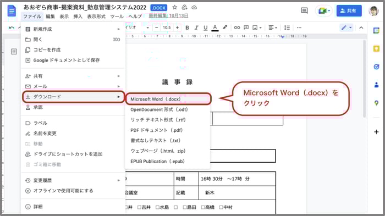The image size is (385, 216).
Task: Open the ダウンロード submenu
Action: [x=73, y=97]
